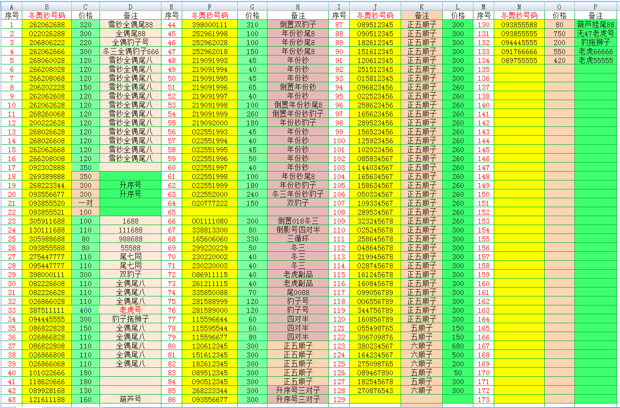
Task: Click price cell showing 330
Action: pyautogui.click(x=252, y=239)
